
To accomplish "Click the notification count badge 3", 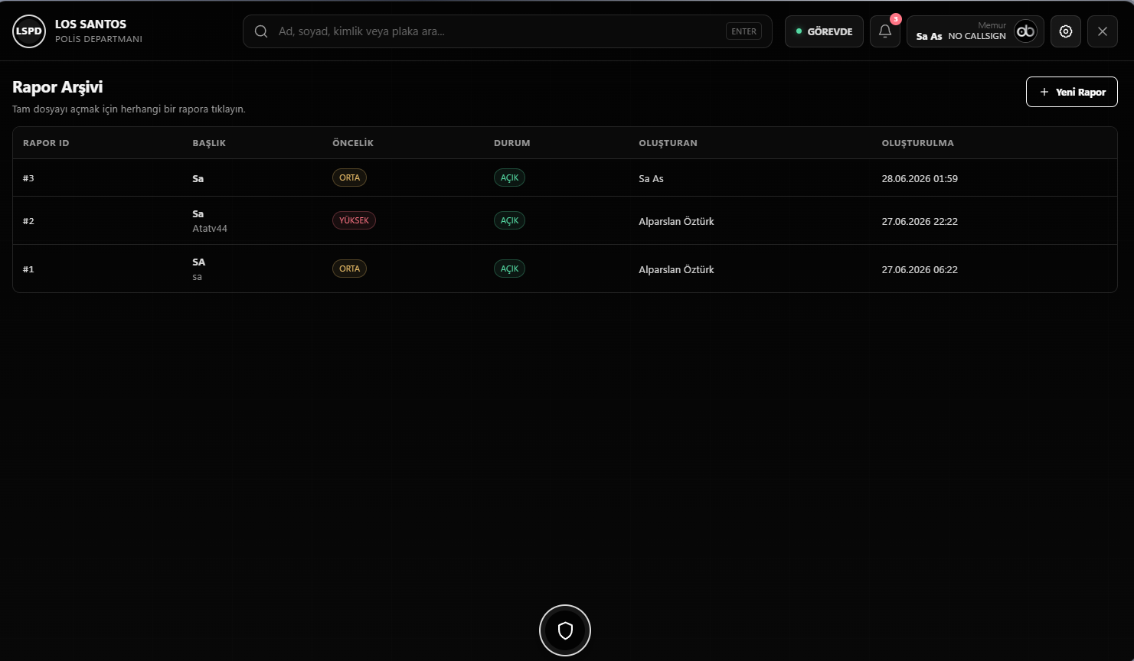I will pyautogui.click(x=895, y=19).
